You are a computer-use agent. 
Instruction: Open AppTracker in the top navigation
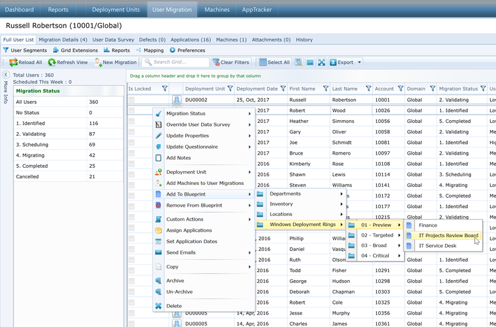(257, 9)
